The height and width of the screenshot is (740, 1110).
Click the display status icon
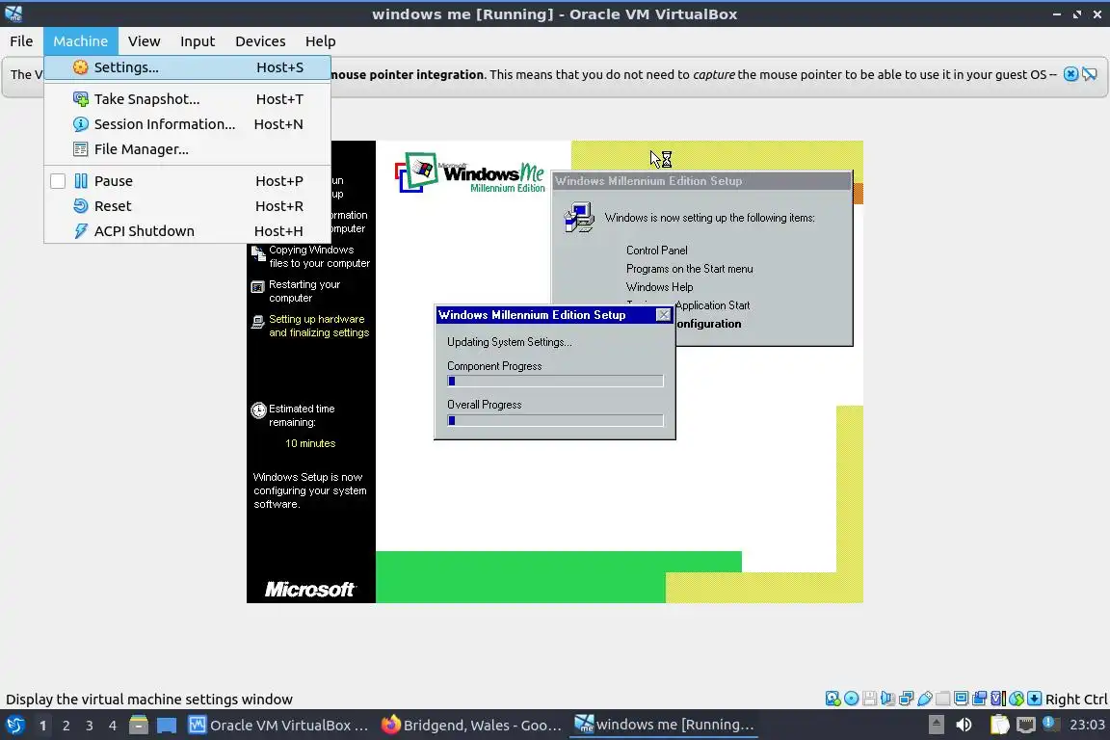pos(962,699)
